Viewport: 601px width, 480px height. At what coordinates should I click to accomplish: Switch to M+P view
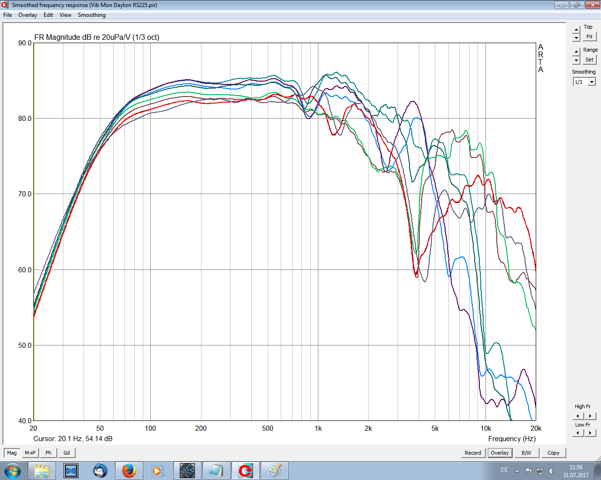pyautogui.click(x=30, y=453)
